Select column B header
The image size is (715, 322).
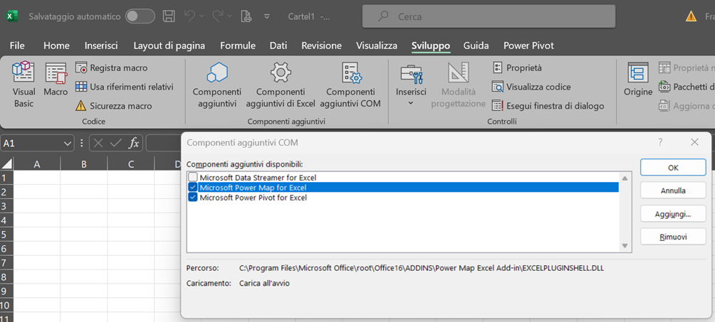(x=84, y=164)
